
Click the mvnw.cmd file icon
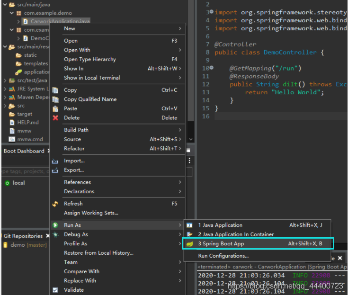pyautogui.click(x=12, y=139)
